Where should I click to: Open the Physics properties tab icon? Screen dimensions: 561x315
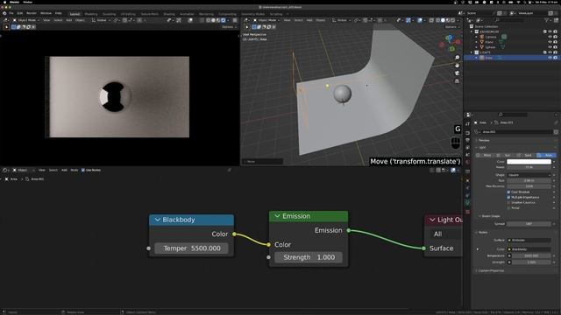click(467, 188)
